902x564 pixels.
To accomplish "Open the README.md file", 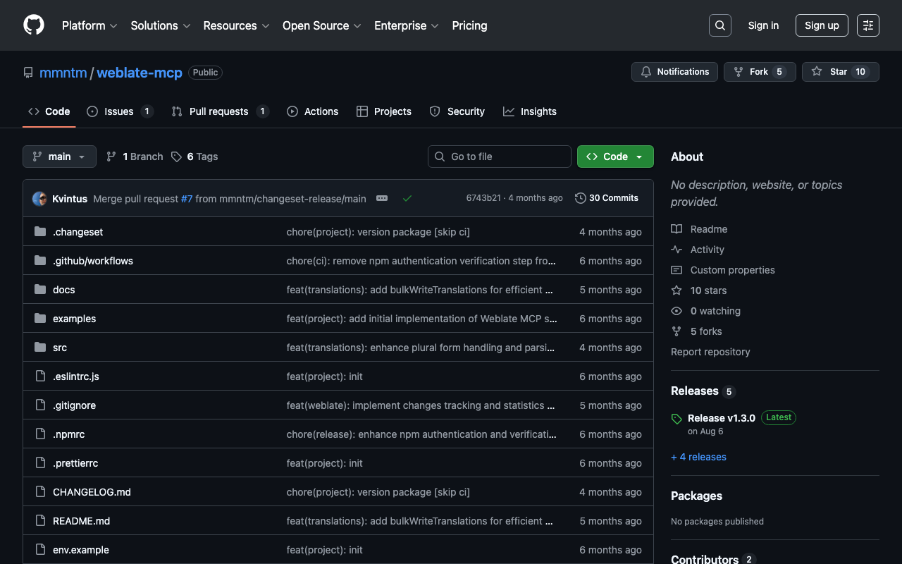I will (81, 521).
